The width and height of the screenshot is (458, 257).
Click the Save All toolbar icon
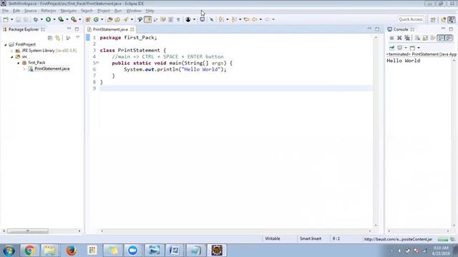[26, 19]
